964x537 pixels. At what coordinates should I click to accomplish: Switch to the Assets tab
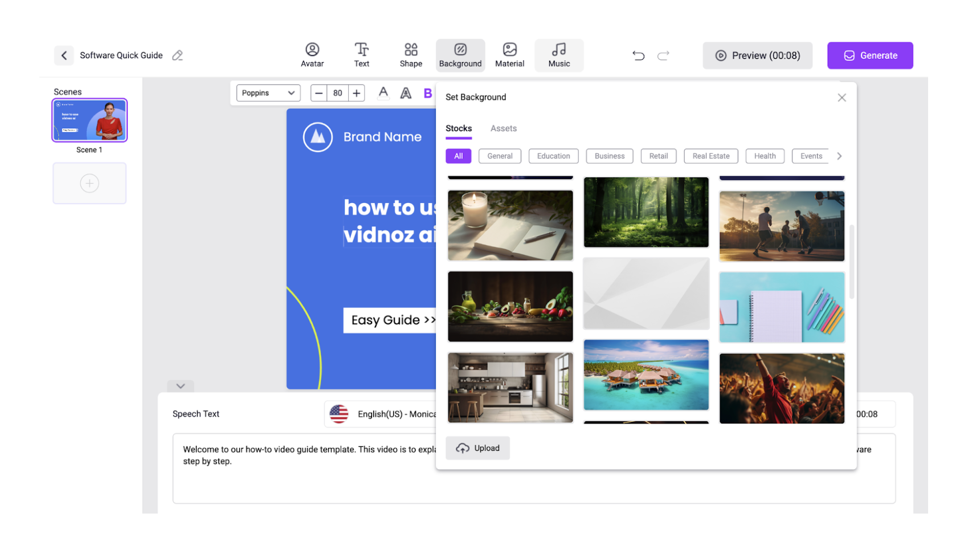pos(504,129)
